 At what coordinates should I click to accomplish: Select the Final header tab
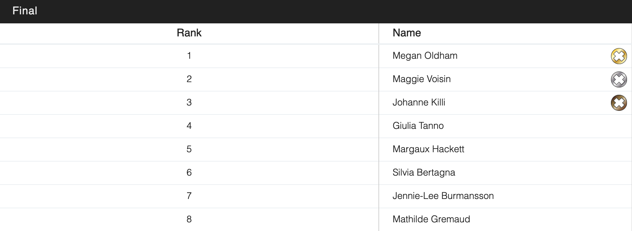tap(25, 11)
